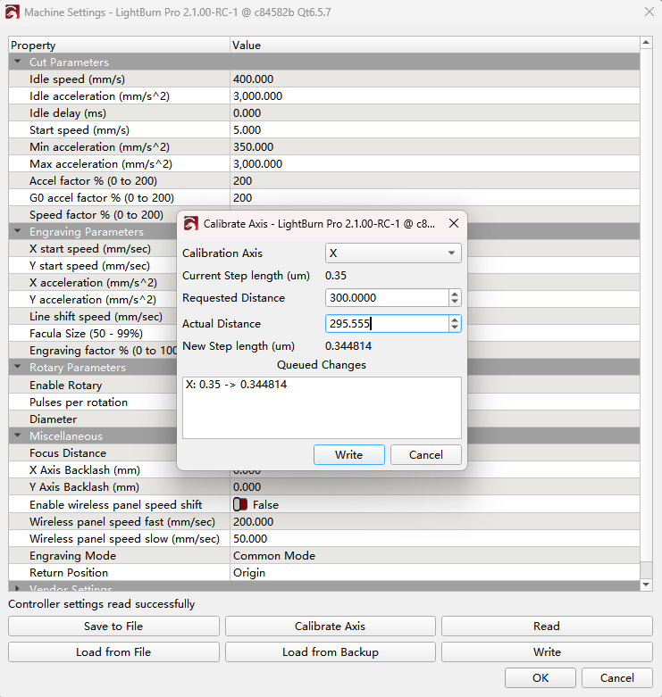
Task: Close the Calibrate Axis dialog
Action: click(453, 223)
